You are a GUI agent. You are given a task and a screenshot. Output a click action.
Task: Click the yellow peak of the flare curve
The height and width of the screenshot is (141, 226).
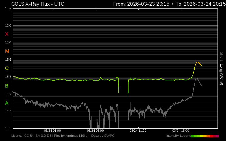[197, 62]
